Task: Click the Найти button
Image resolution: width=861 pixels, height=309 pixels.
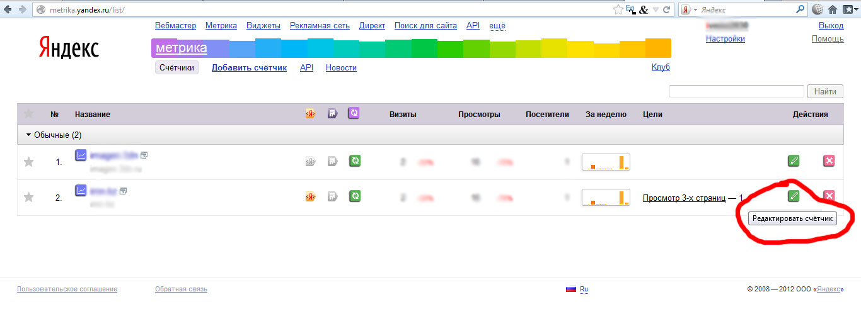Action: point(825,91)
